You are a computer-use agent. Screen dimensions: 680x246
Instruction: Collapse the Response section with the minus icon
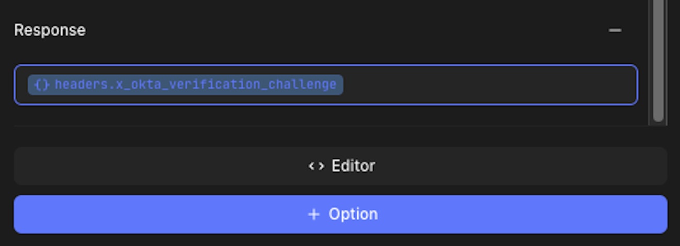[x=615, y=30]
